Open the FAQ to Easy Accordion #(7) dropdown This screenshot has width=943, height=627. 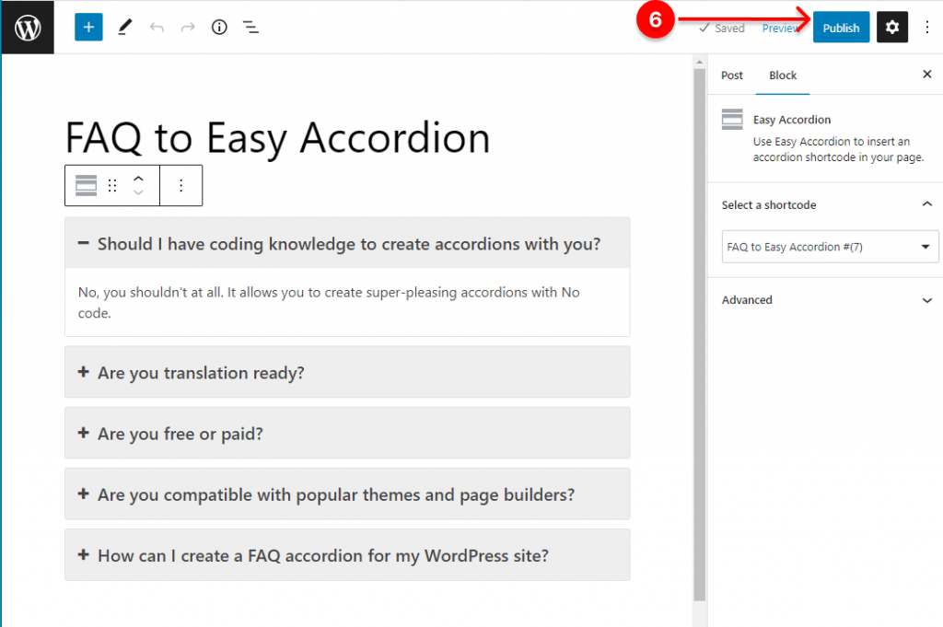pos(830,247)
